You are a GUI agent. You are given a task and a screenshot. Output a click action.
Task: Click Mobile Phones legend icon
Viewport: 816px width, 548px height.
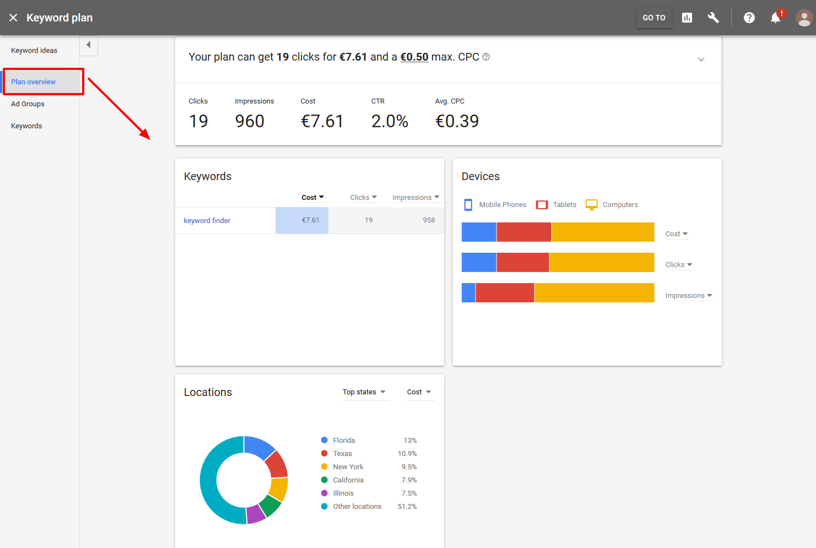click(x=468, y=205)
